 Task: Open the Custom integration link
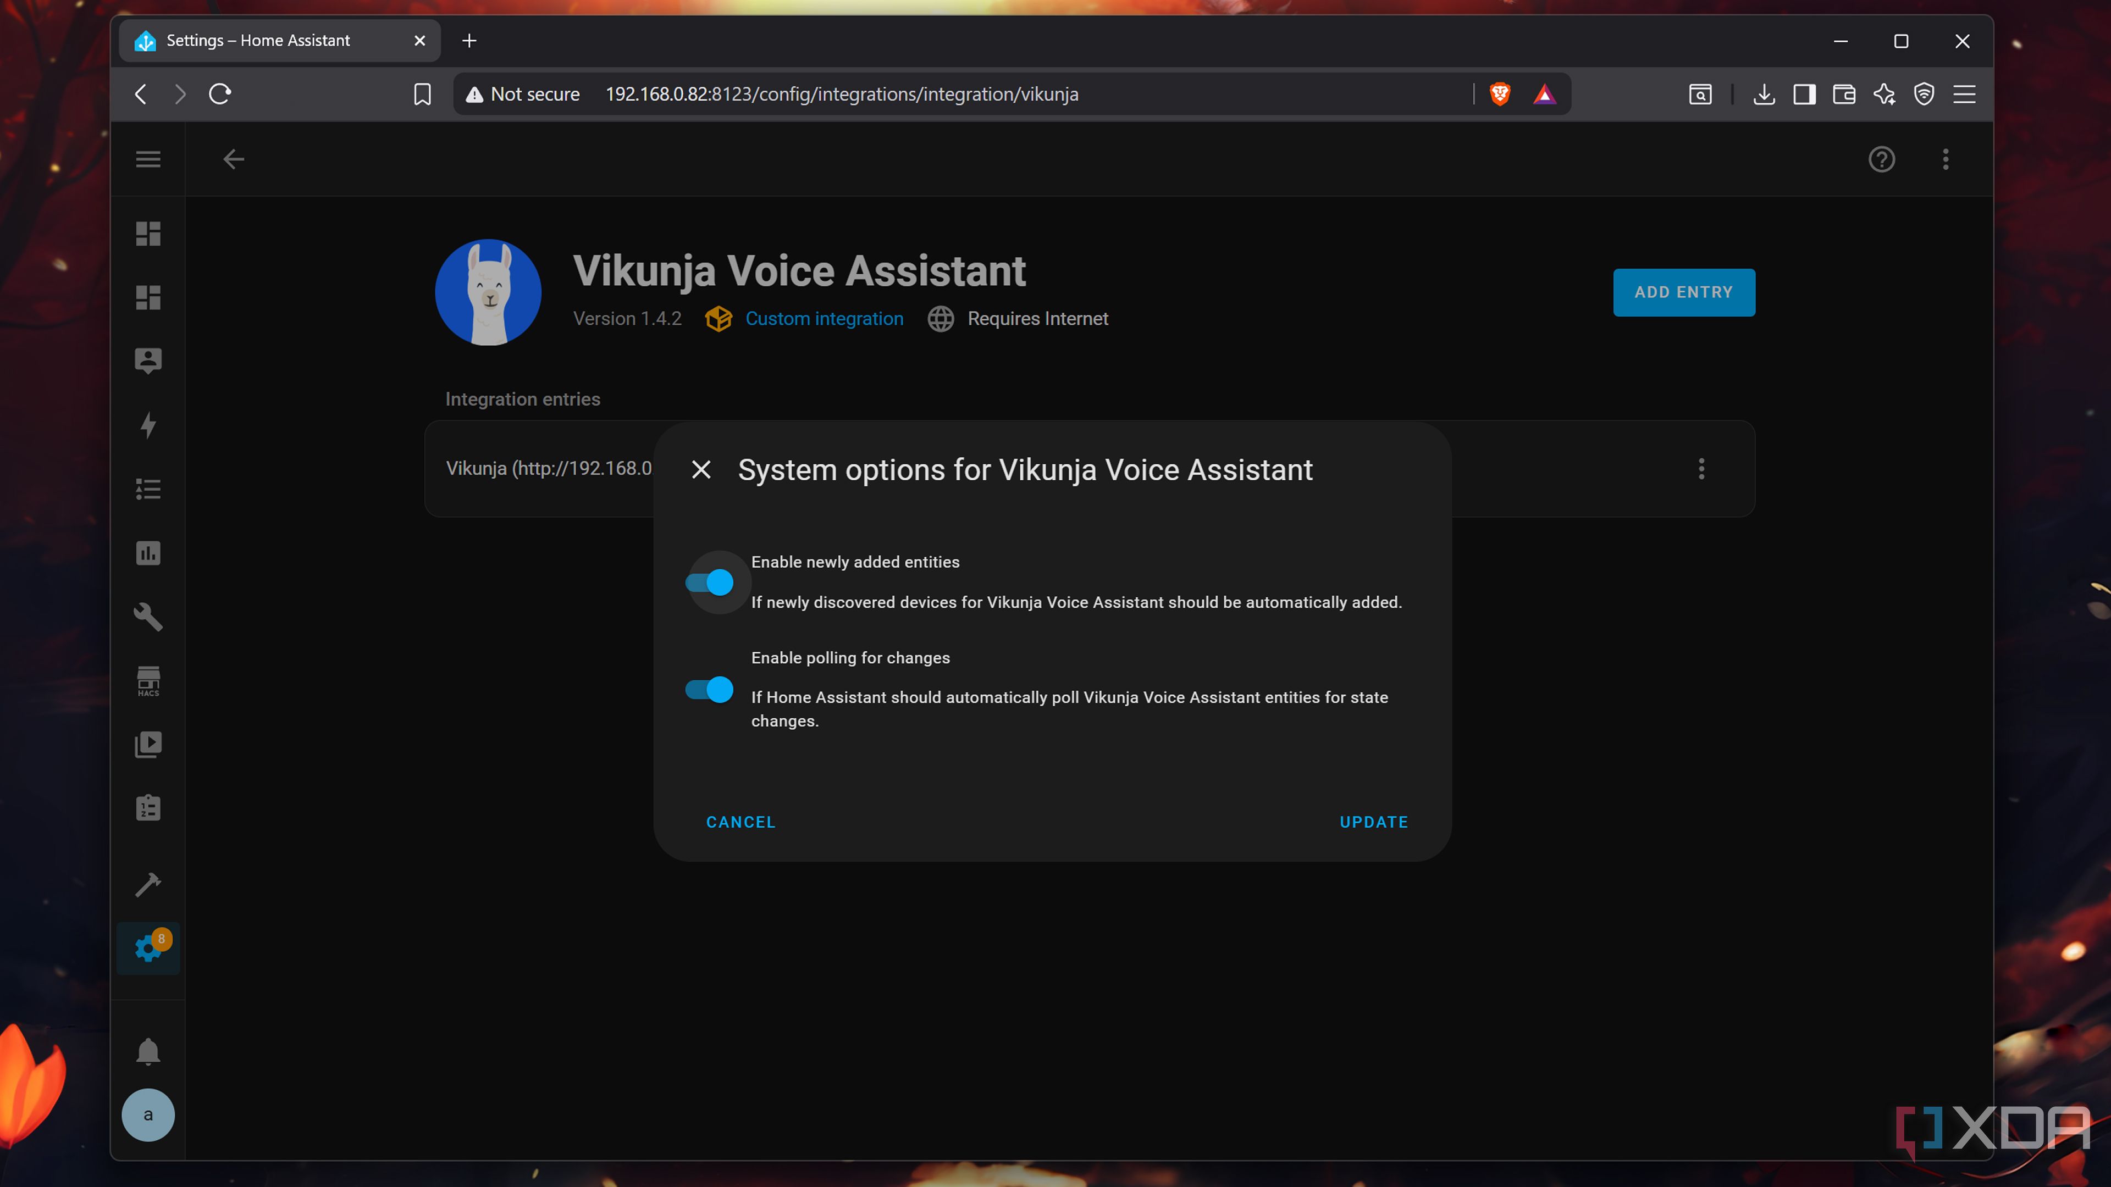click(x=825, y=319)
